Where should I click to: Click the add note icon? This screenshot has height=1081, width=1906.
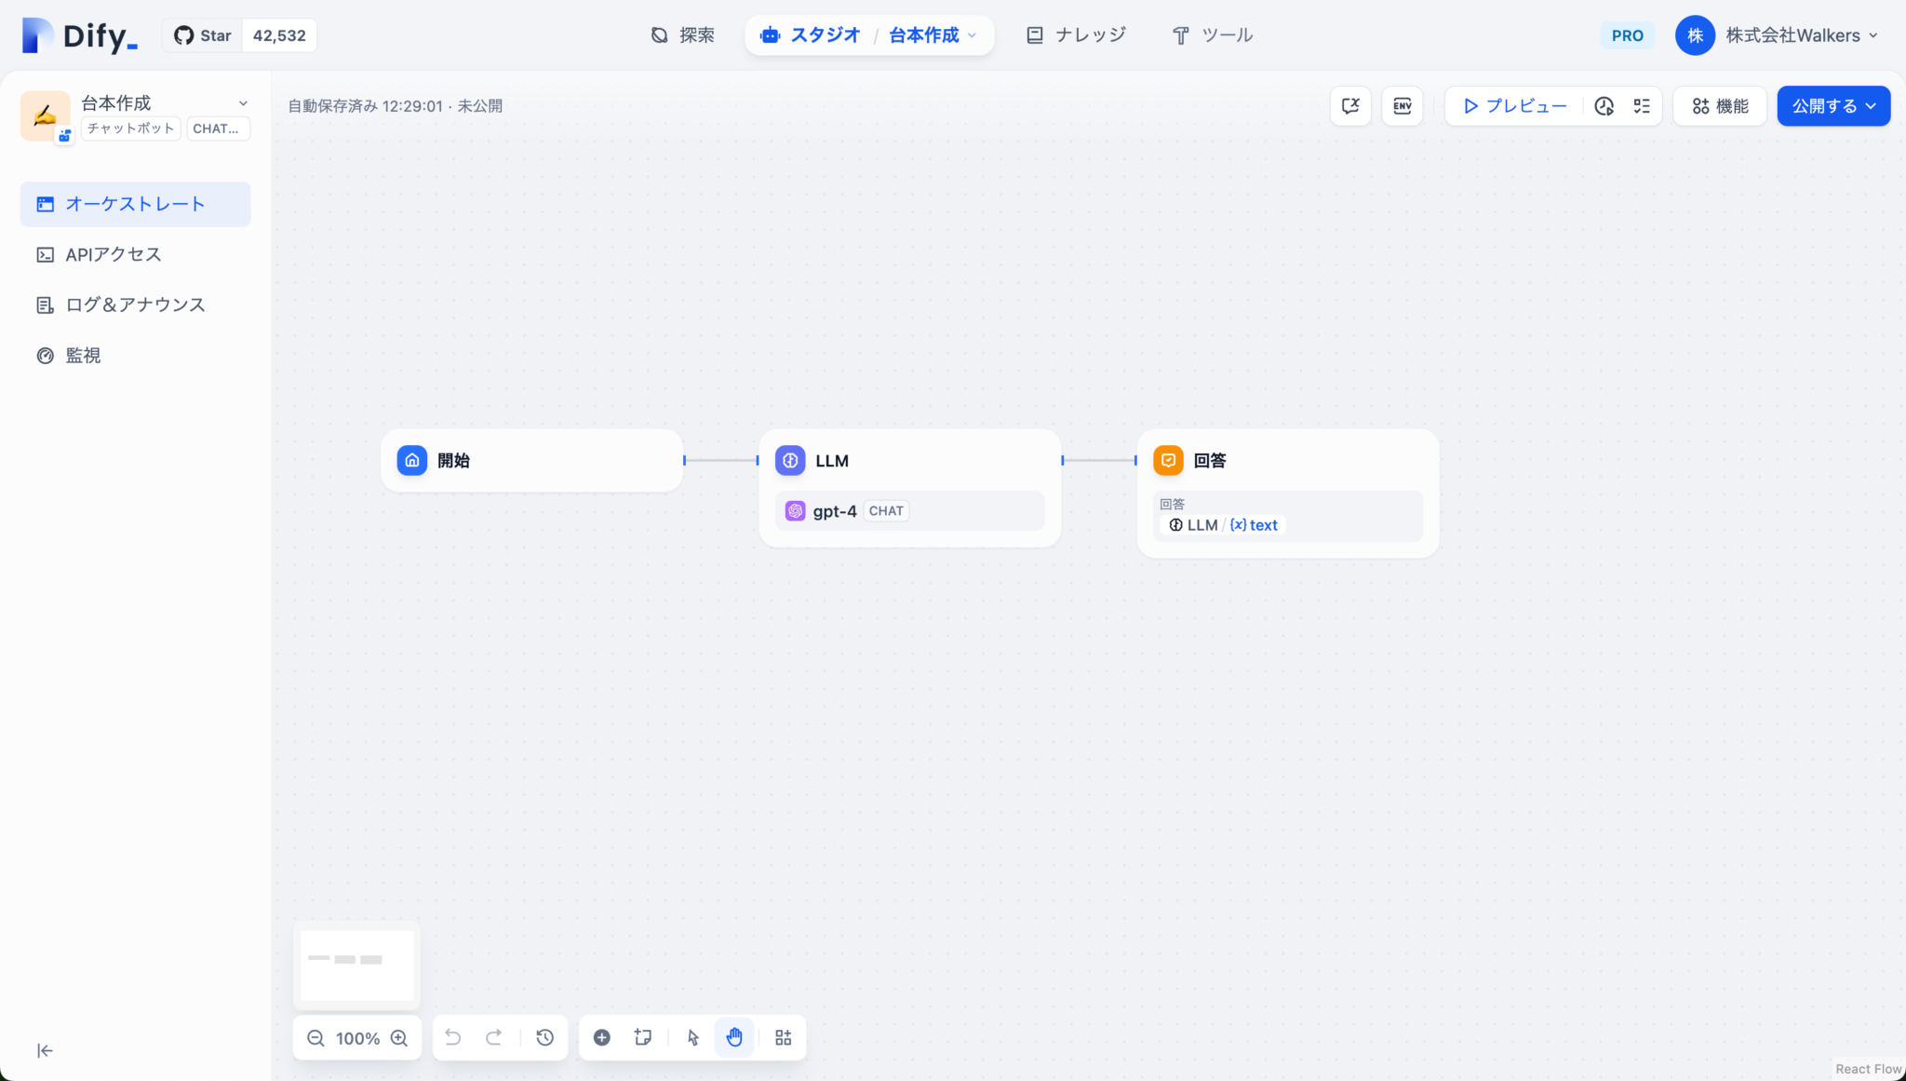click(642, 1036)
